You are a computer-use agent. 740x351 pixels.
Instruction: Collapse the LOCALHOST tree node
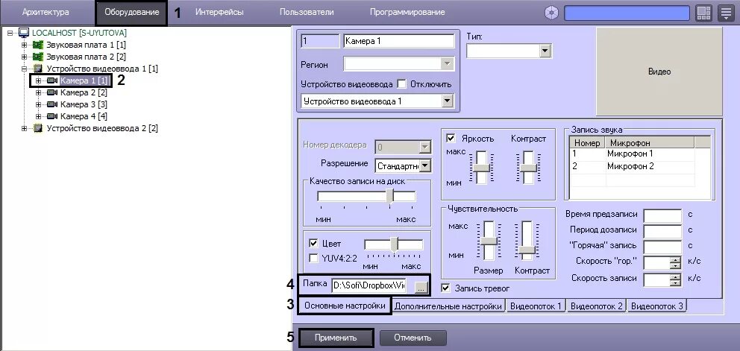click(x=10, y=33)
